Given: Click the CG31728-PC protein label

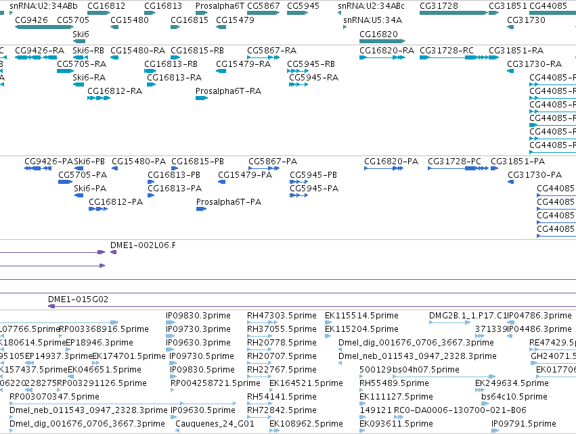Looking at the screenshot, I should [454, 162].
